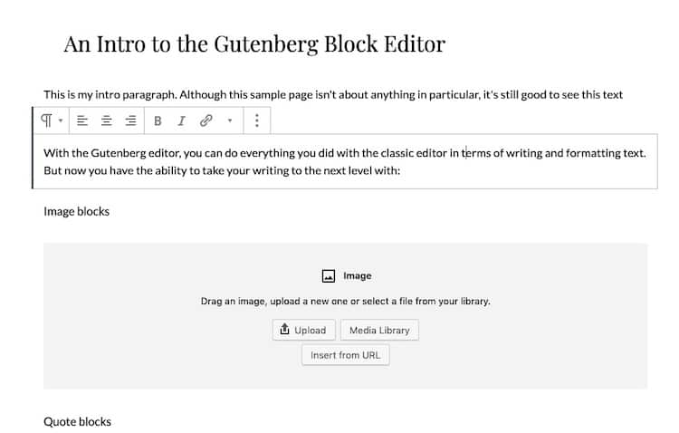Open the Media Library

click(379, 330)
